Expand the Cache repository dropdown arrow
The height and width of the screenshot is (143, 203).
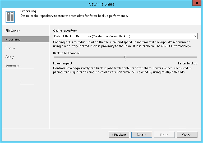tap(195, 36)
